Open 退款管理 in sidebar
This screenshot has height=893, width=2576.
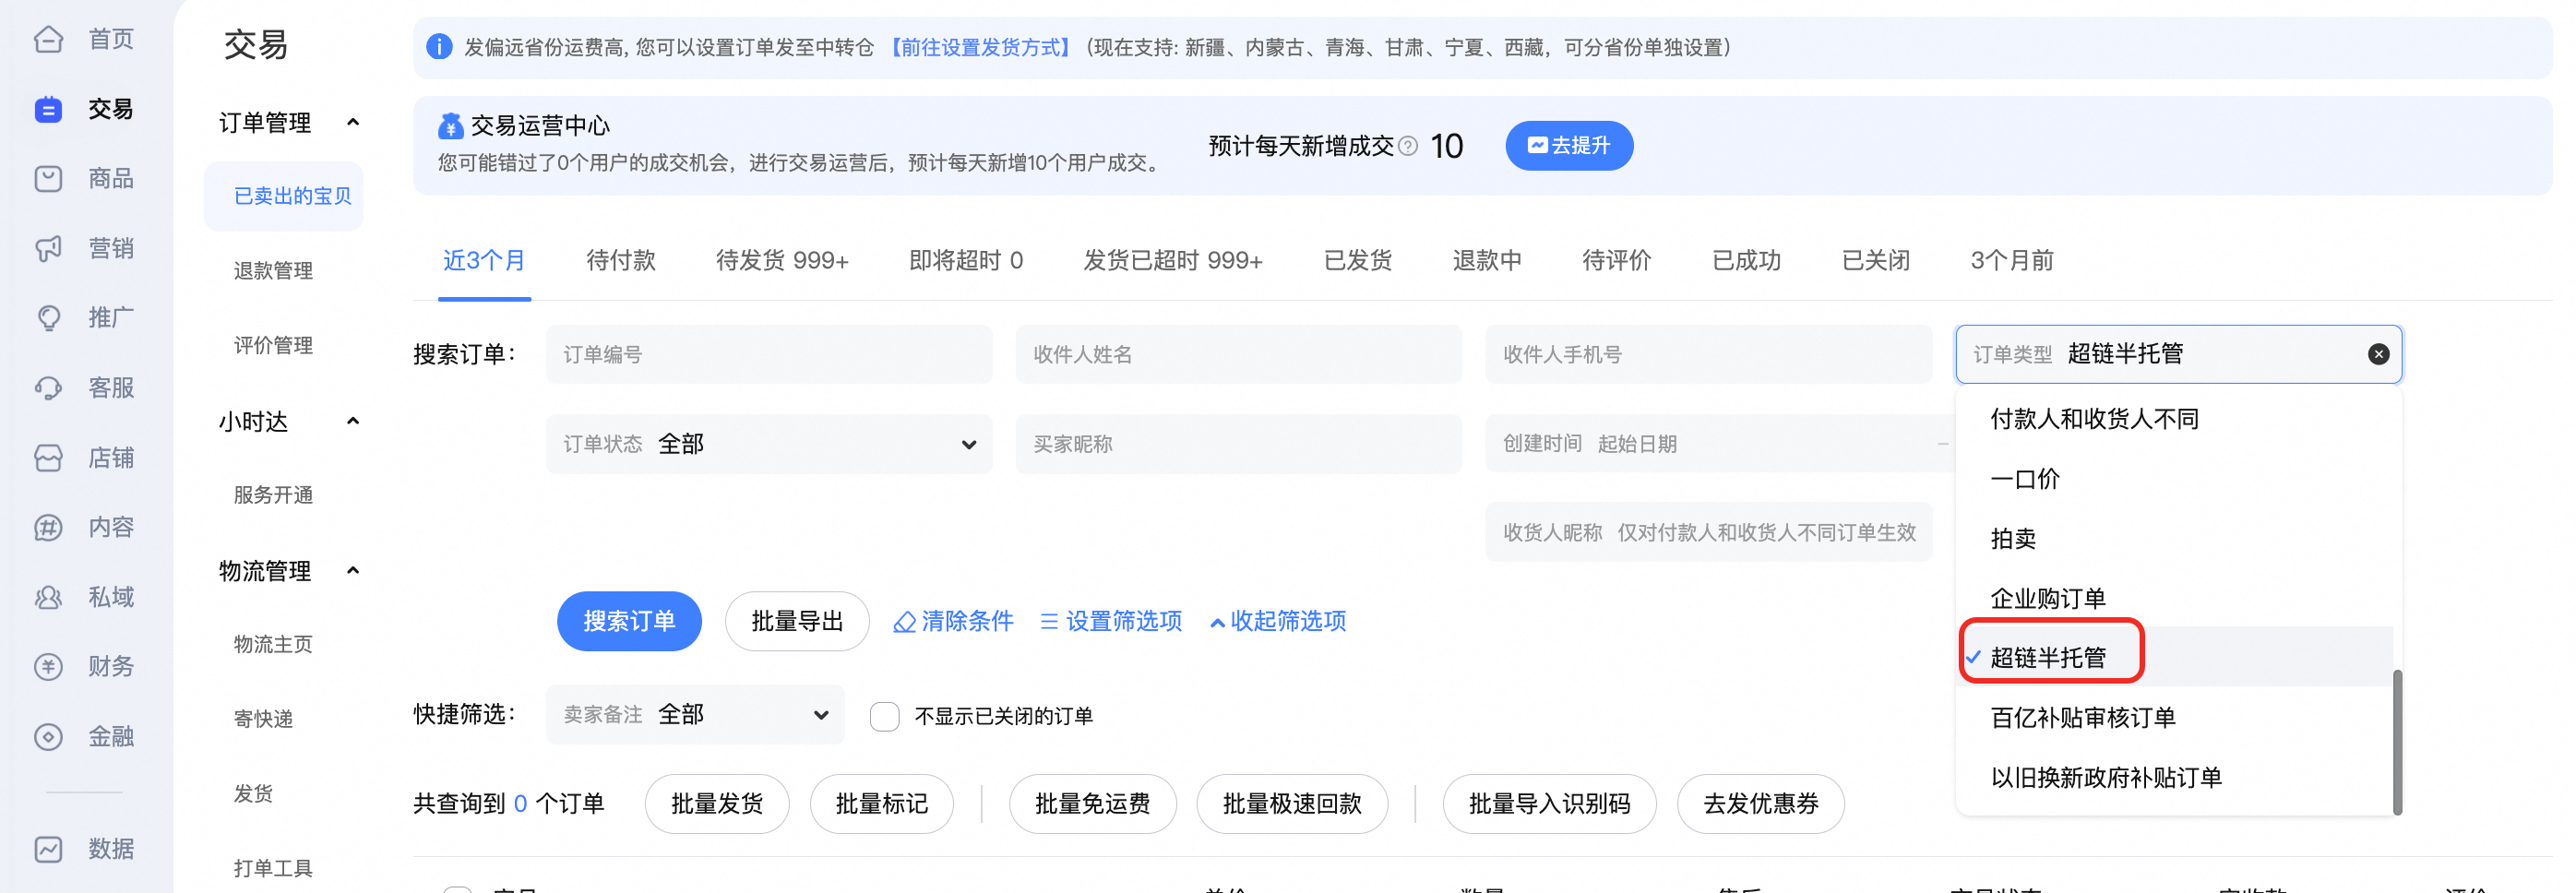pyautogui.click(x=273, y=271)
